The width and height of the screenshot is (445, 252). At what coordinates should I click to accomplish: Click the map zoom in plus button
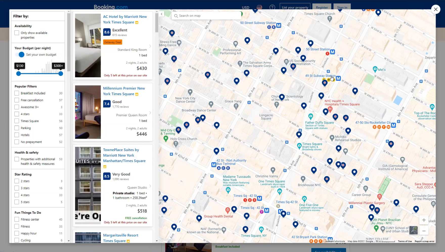[x=424, y=220]
